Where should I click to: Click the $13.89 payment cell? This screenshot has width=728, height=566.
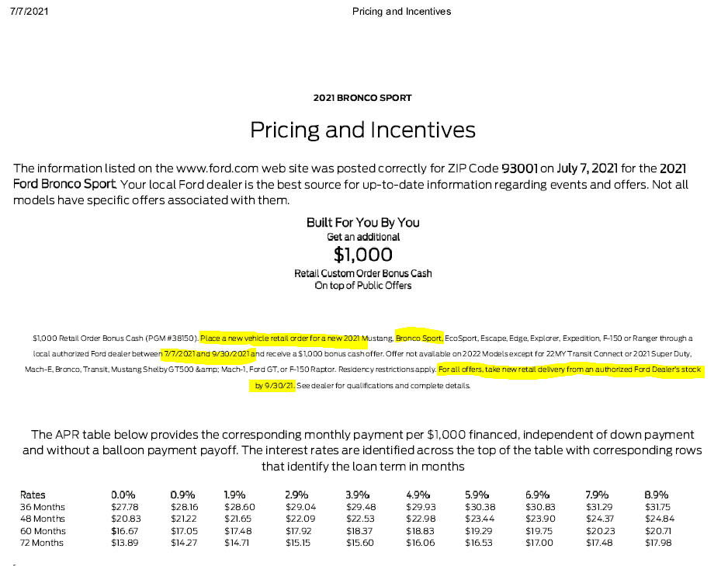pyautogui.click(x=124, y=543)
